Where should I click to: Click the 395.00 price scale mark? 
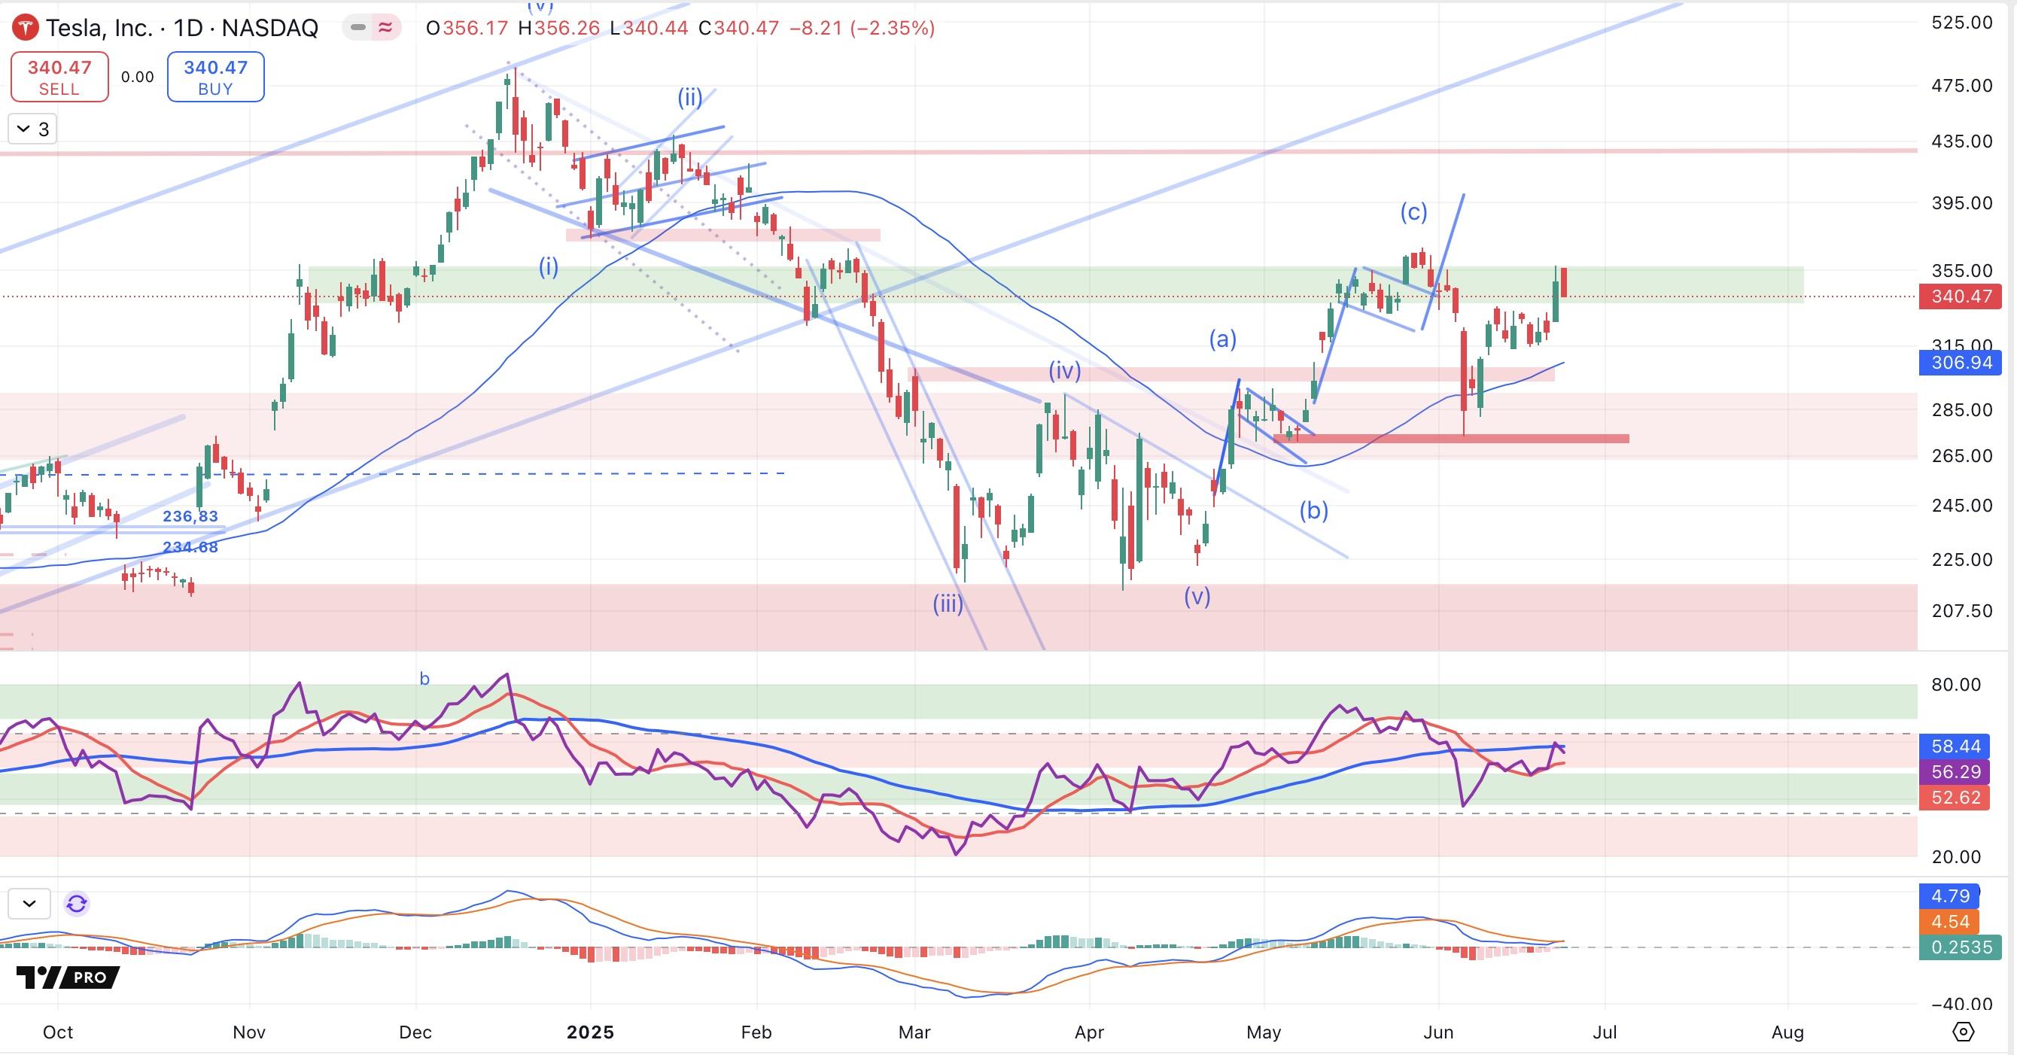tap(1962, 202)
